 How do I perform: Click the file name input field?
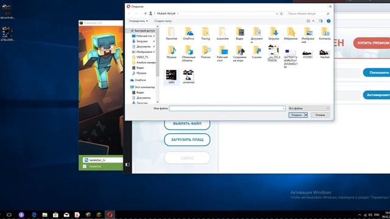[225, 108]
